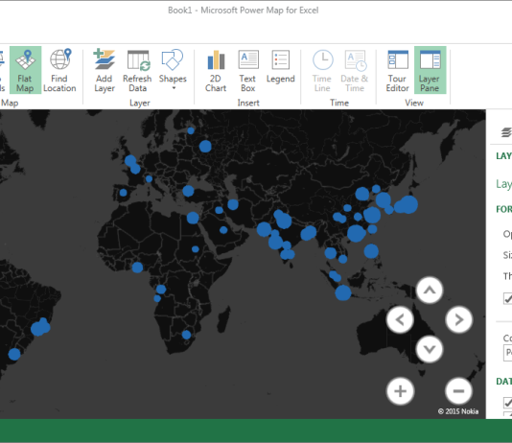Click the data bubble over Moscow

click(x=205, y=147)
